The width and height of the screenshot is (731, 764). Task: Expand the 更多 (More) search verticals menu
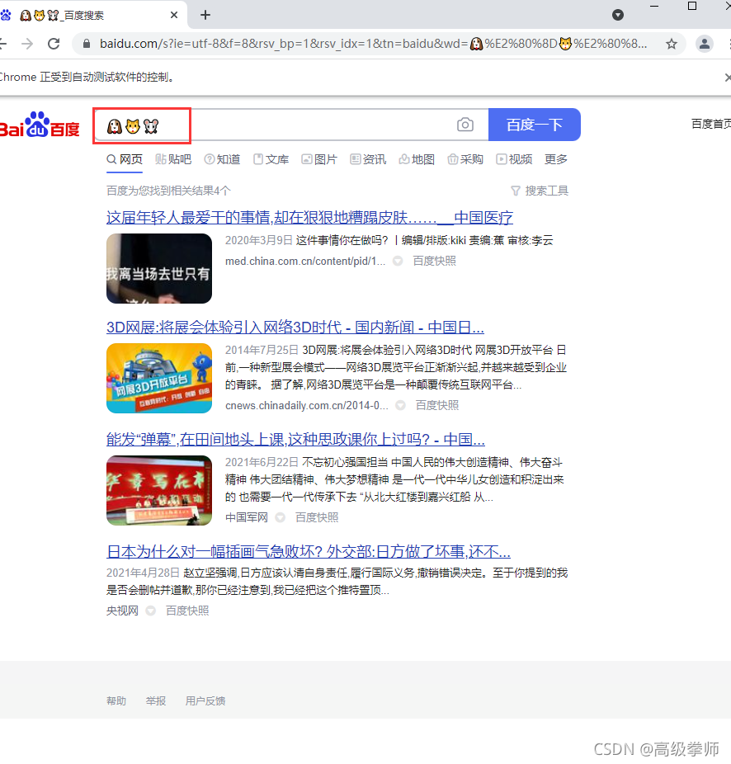coord(555,158)
